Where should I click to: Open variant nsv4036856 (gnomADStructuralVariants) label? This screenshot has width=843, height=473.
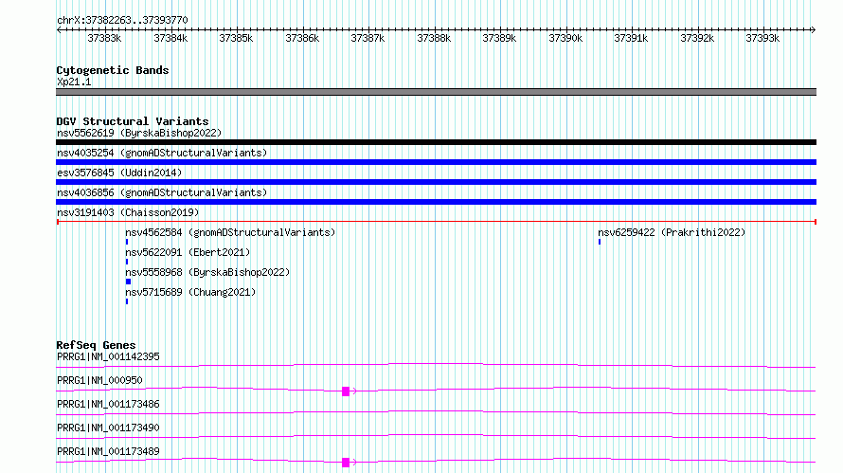162,192
